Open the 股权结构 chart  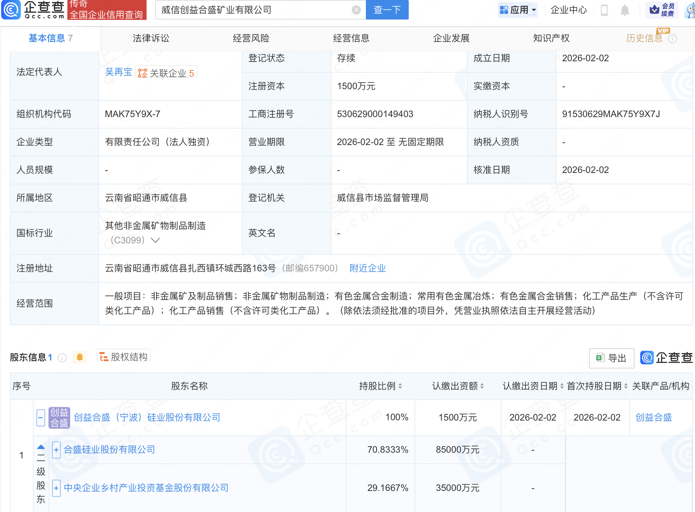[x=124, y=357]
